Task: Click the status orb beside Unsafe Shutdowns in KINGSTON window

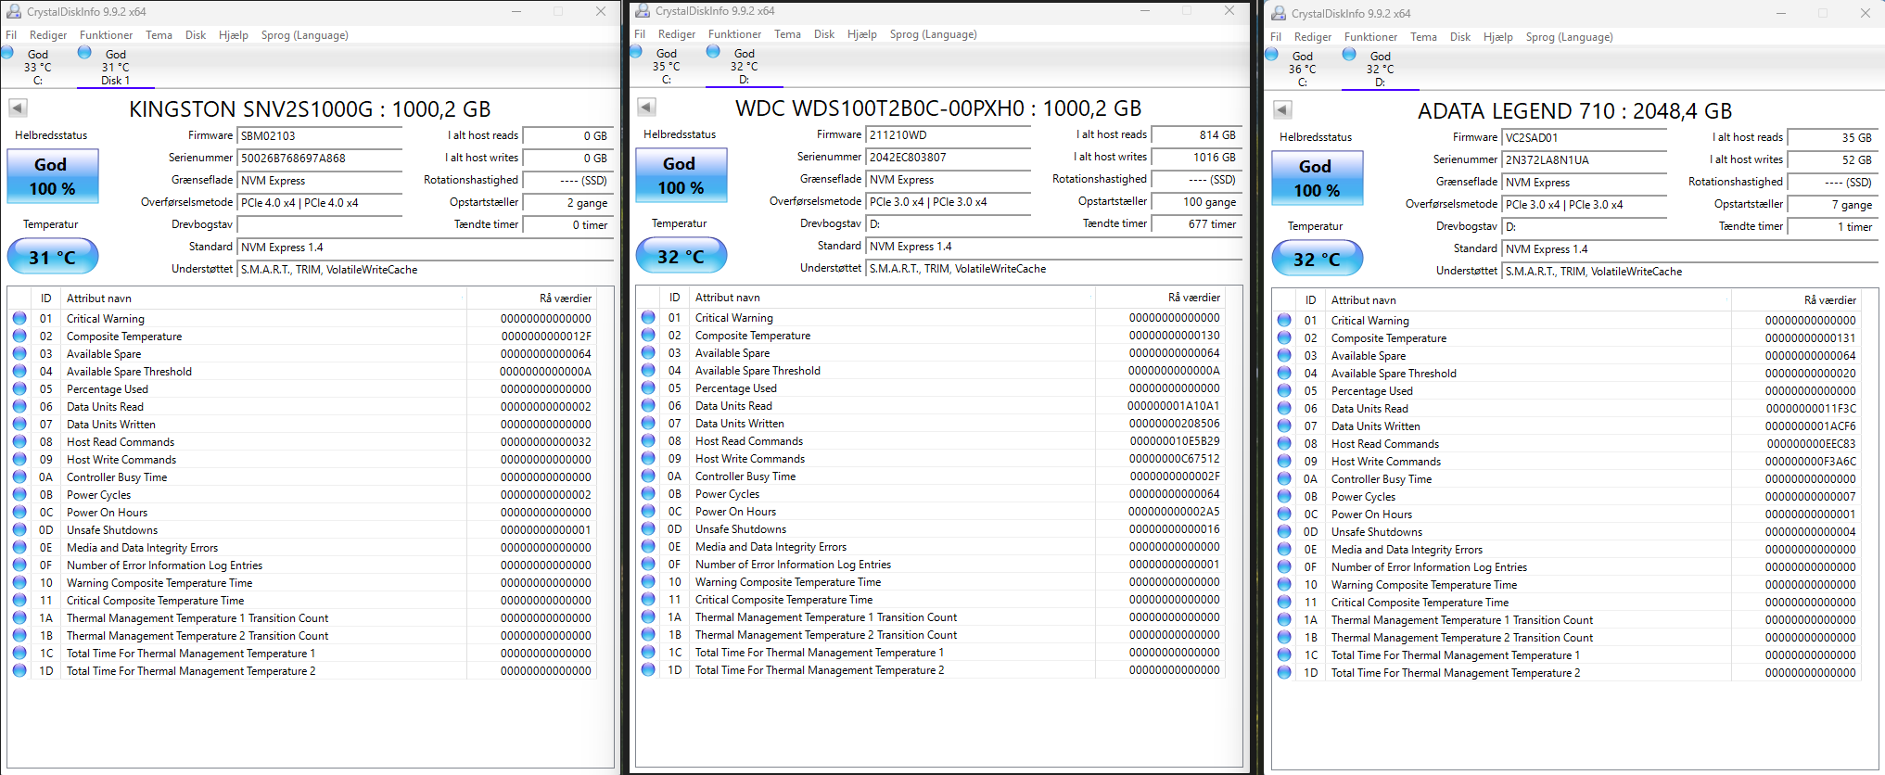Action: [19, 529]
